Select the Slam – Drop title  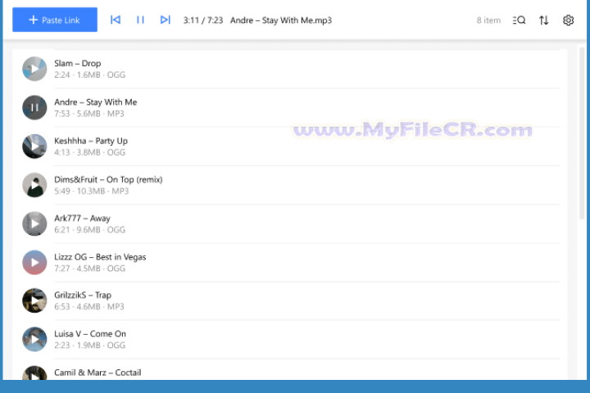(78, 64)
